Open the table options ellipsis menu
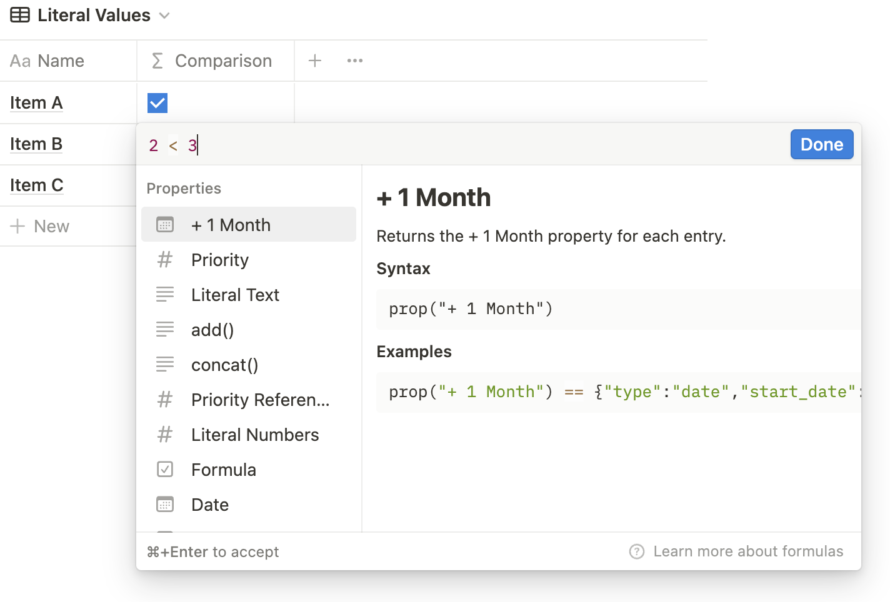 pos(354,61)
